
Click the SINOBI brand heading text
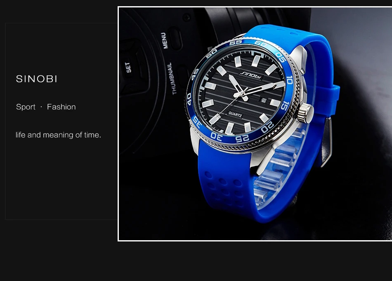pyautogui.click(x=36, y=79)
